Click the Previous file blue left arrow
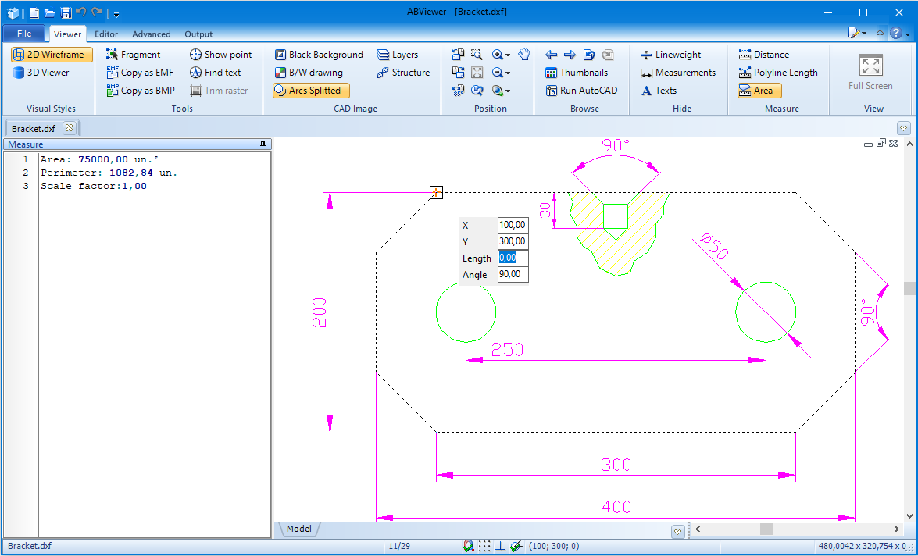 [551, 55]
